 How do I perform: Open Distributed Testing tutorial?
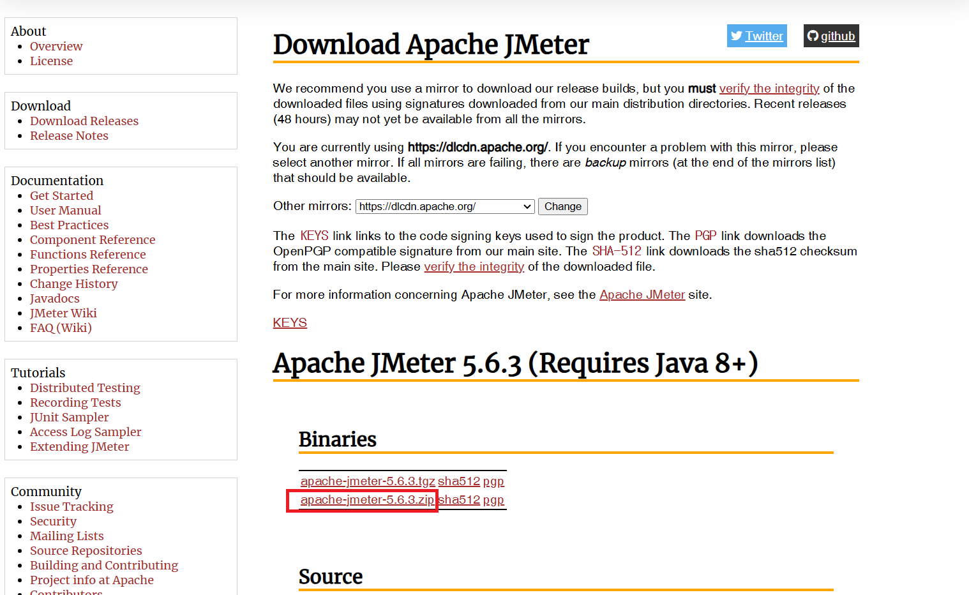tap(85, 388)
